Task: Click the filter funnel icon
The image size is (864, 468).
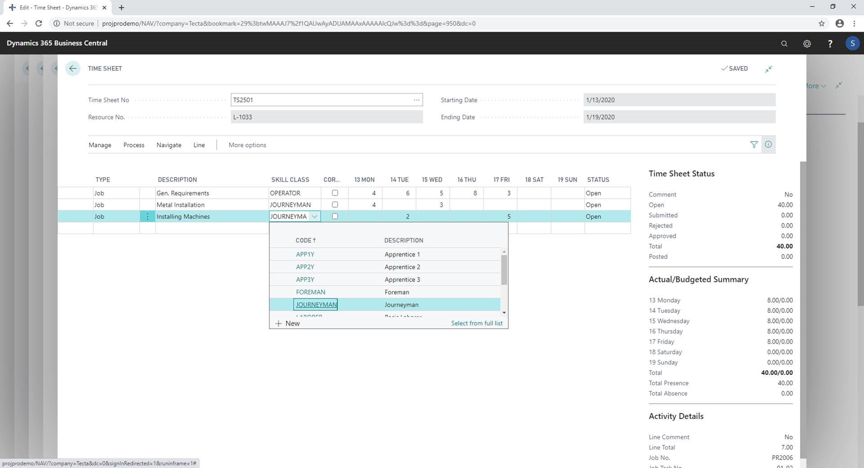Action: [x=754, y=144]
